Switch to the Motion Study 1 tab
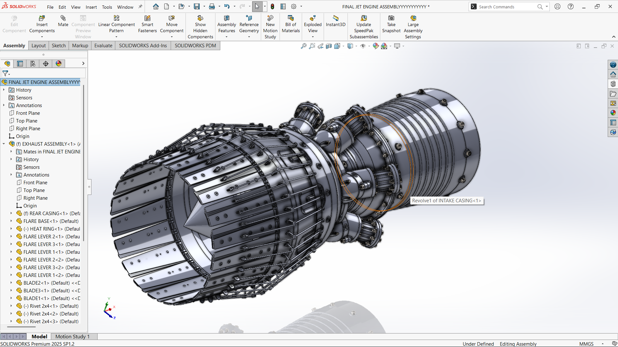Viewport: 618px width, 347px height. coord(72,336)
